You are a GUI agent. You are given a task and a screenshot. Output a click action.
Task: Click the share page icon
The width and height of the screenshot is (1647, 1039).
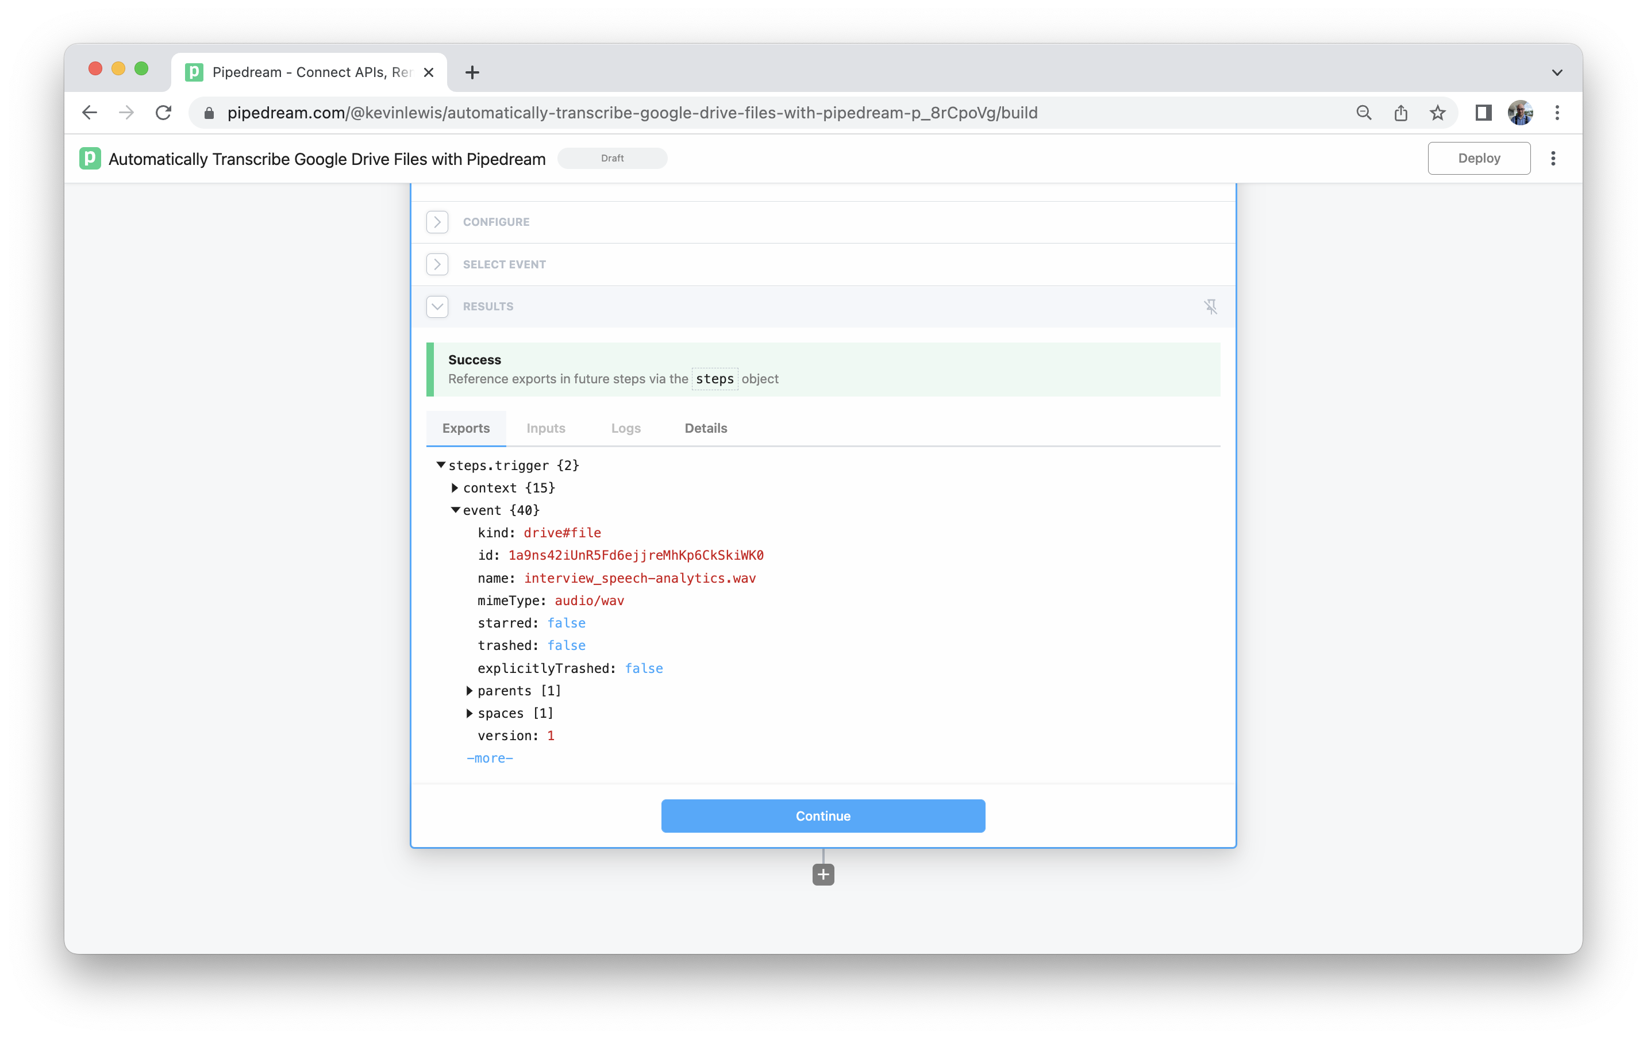click(1401, 113)
